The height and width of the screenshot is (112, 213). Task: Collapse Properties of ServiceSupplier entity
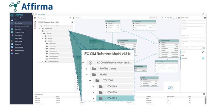click(x=133, y=23)
